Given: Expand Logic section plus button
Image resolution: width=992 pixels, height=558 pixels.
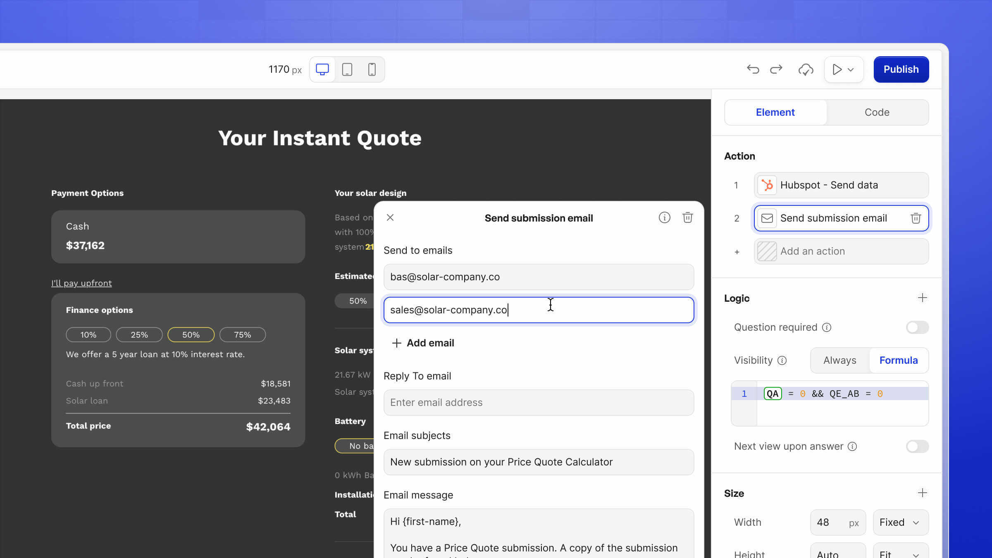Looking at the screenshot, I should coord(922,298).
